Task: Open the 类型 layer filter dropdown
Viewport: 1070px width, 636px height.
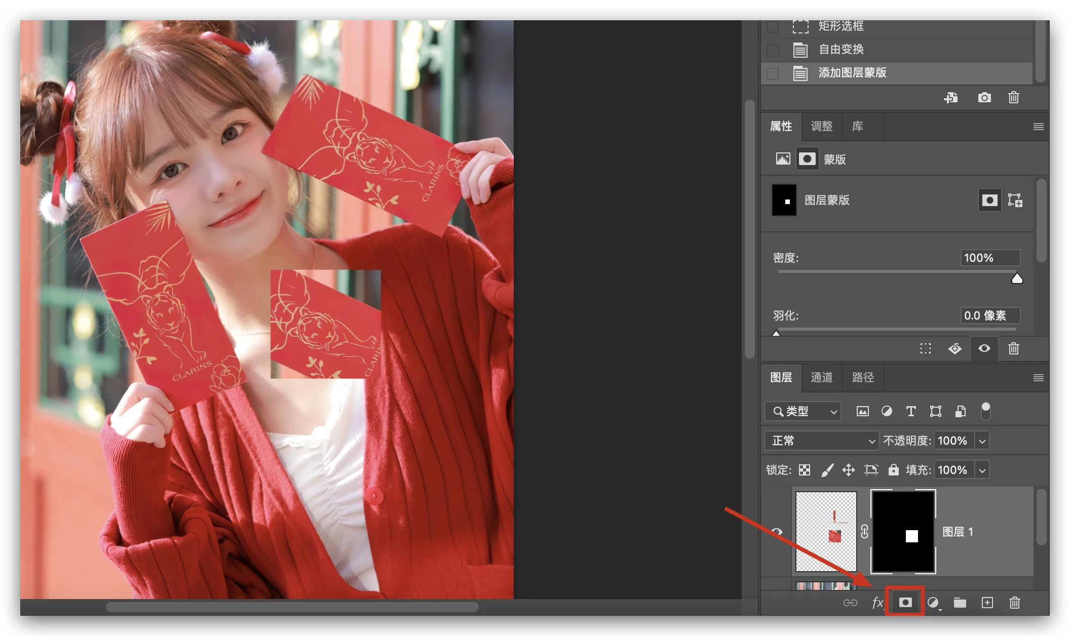Action: coord(803,411)
